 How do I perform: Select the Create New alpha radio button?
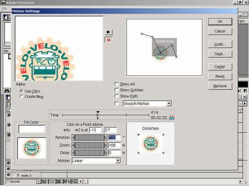click(x=21, y=96)
